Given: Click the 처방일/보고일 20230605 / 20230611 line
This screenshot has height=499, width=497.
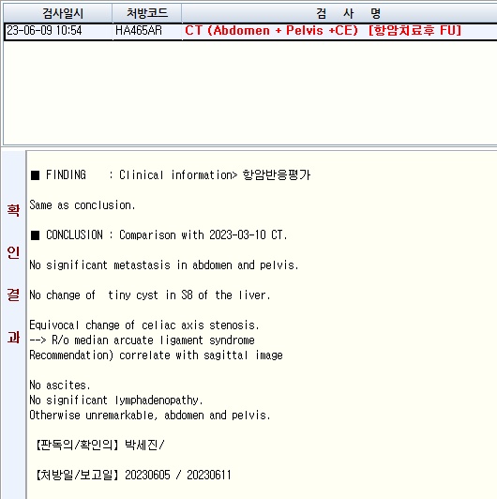Looking at the screenshot, I should (x=133, y=475).
